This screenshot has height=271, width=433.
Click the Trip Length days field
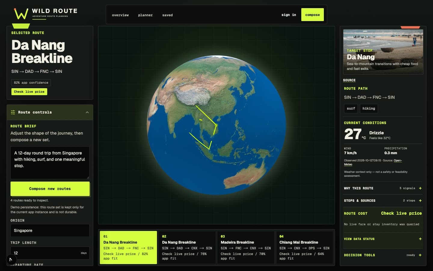[x=50, y=253]
